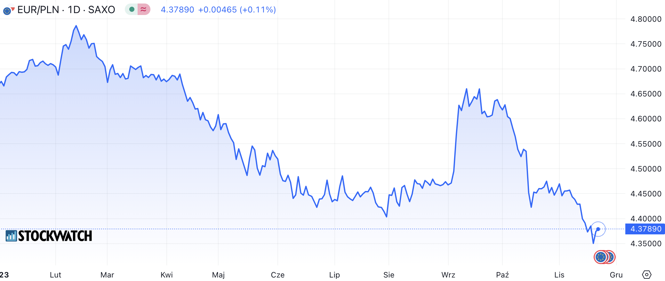
Task: Click the 4.50000 price axis label
Action: [x=646, y=169]
